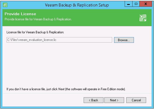Click the green banner subtitle about providing a license file
Image resolution: width=154 pixels, height=110 pixels.
38,19
